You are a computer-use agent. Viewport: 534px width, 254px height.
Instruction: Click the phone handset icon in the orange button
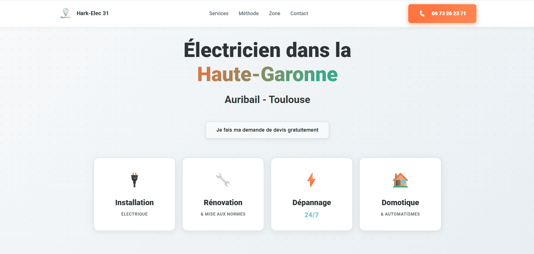click(x=422, y=13)
